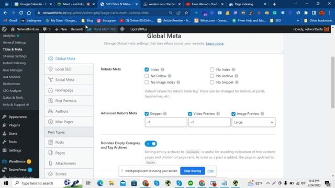Open the Homepage tab
The height and width of the screenshot is (188, 335).
pos(69,90)
